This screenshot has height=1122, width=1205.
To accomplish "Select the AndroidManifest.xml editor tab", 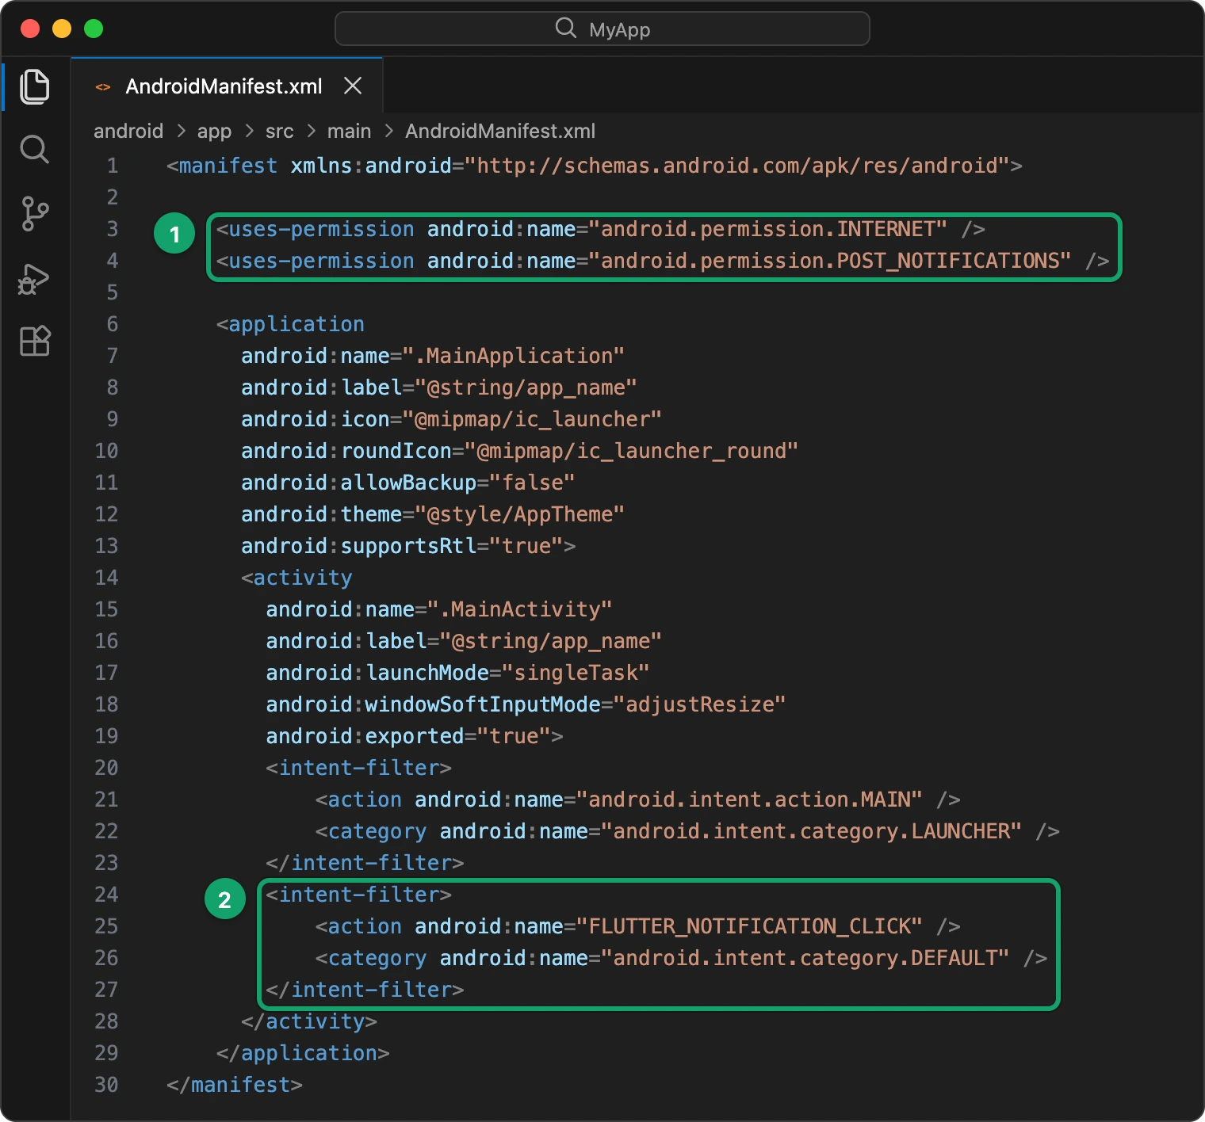I will 227,86.
